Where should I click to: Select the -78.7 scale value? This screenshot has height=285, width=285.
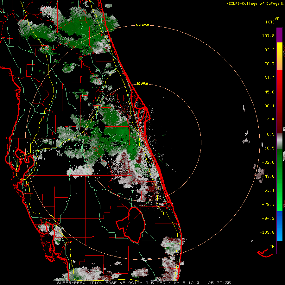[268, 205]
